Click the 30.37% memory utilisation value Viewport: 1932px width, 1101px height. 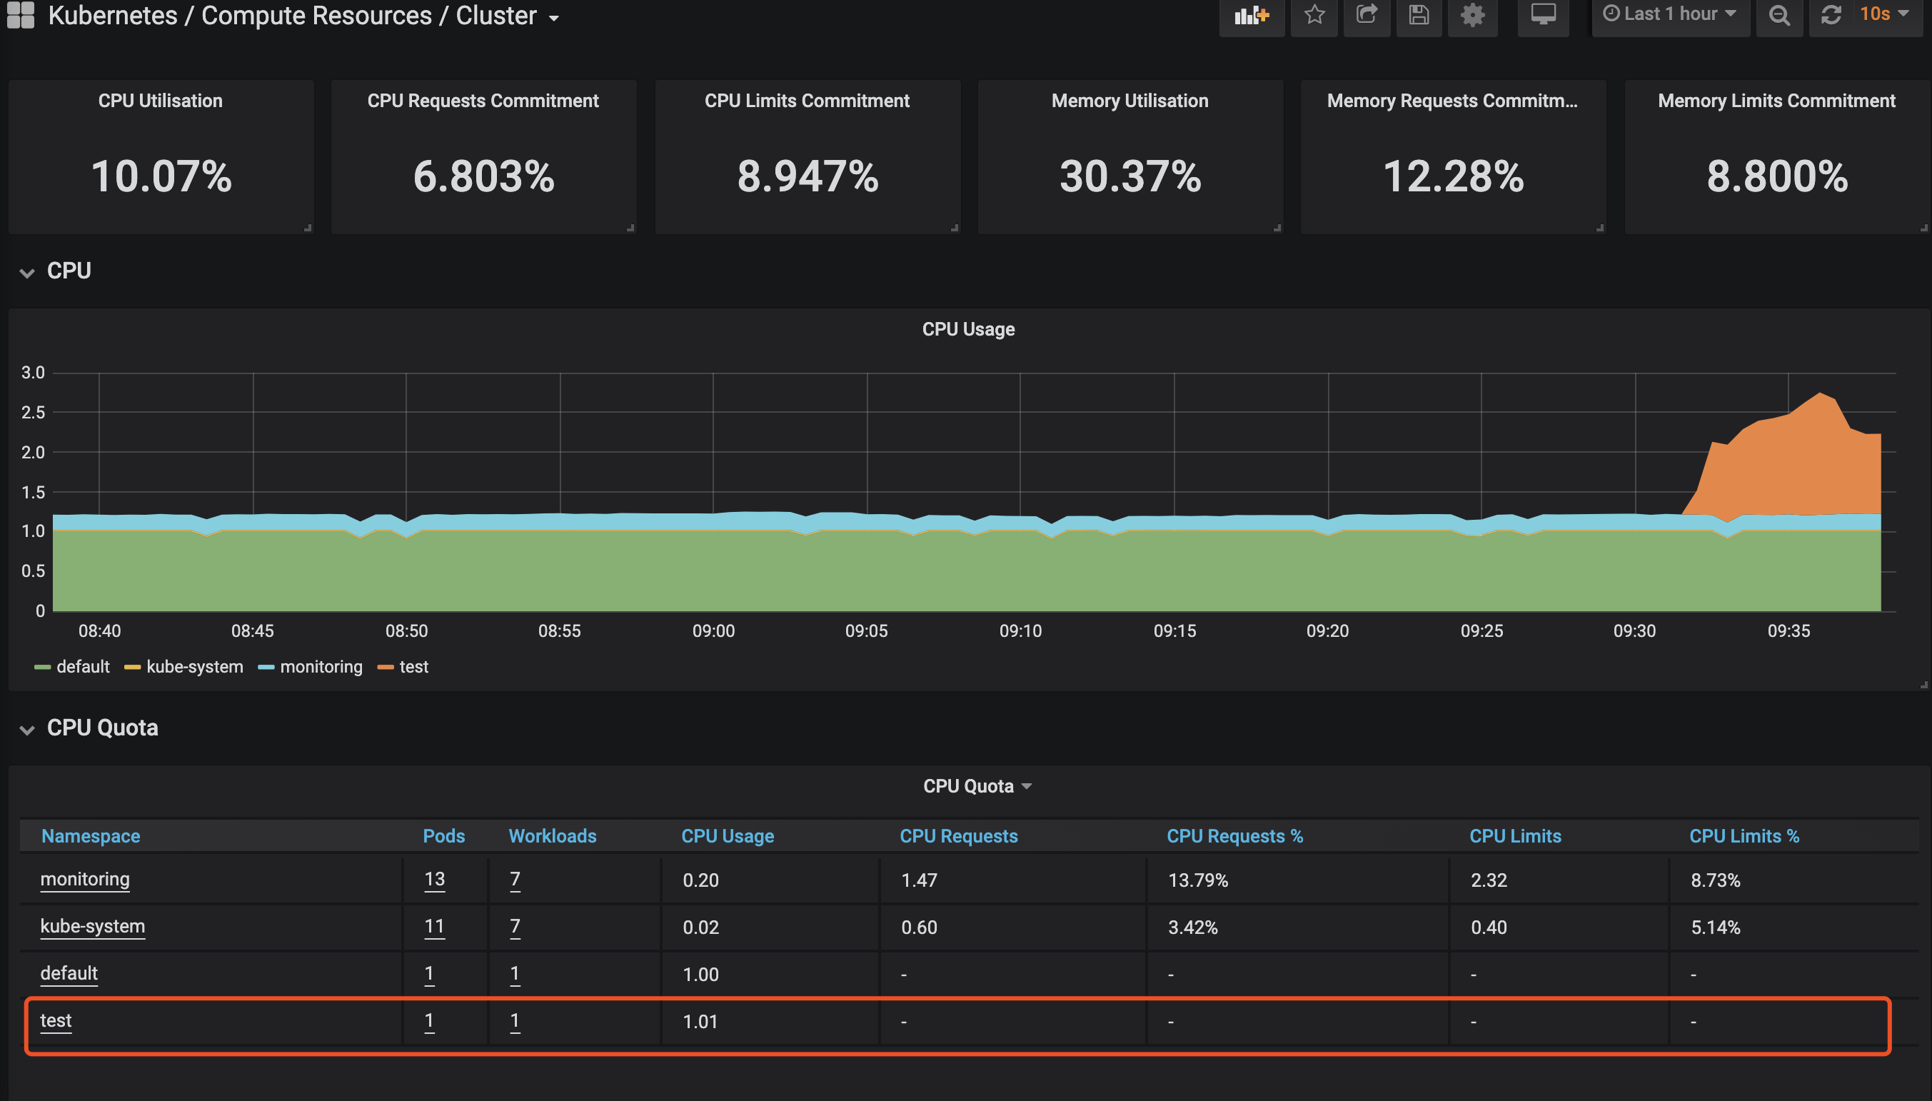1130,176
